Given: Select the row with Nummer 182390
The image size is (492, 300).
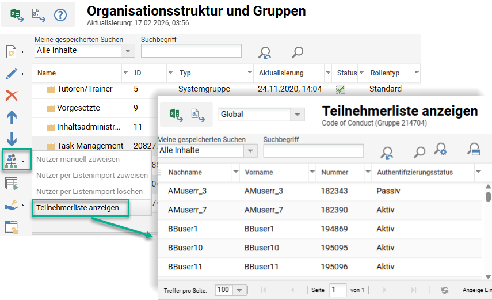Looking at the screenshot, I should (320, 210).
